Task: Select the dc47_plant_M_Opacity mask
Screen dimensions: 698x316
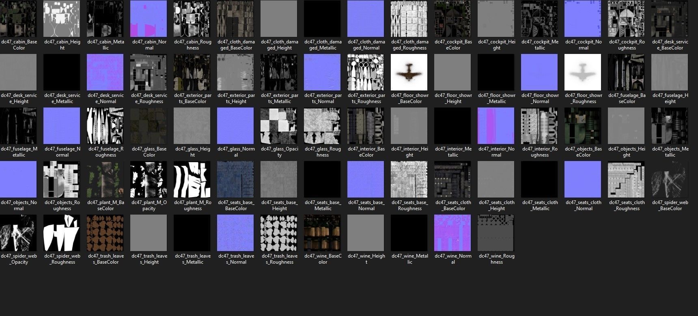Action: tap(149, 179)
